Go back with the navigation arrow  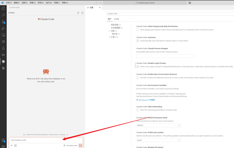pos(97,3)
